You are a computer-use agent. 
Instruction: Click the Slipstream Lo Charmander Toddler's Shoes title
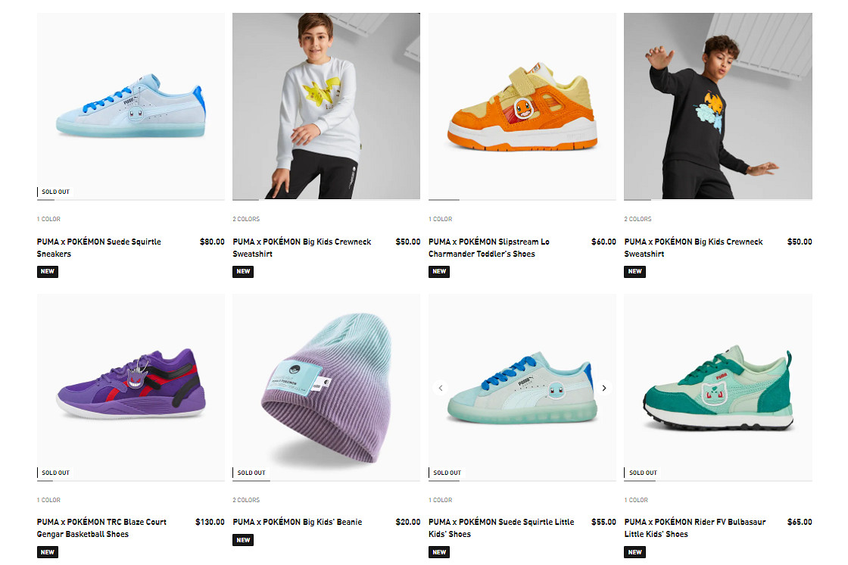[x=489, y=248]
